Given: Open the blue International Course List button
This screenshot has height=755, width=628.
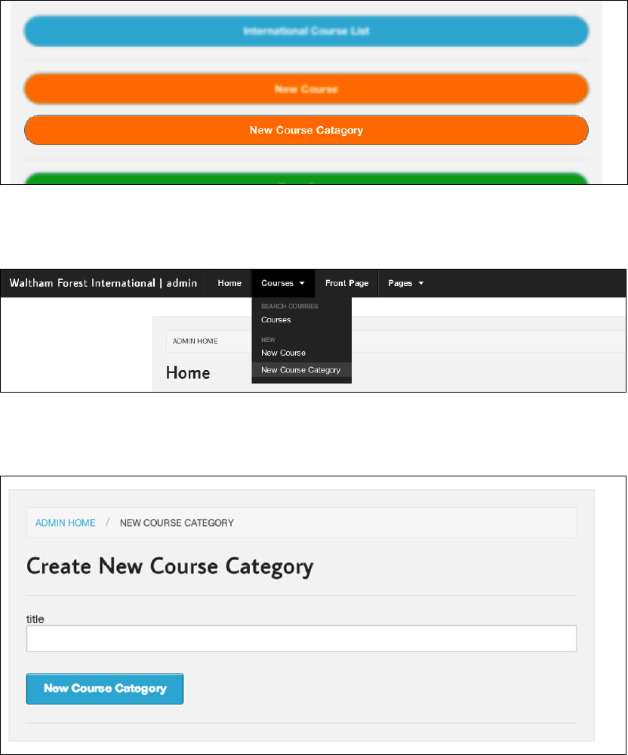Looking at the screenshot, I should click(306, 31).
